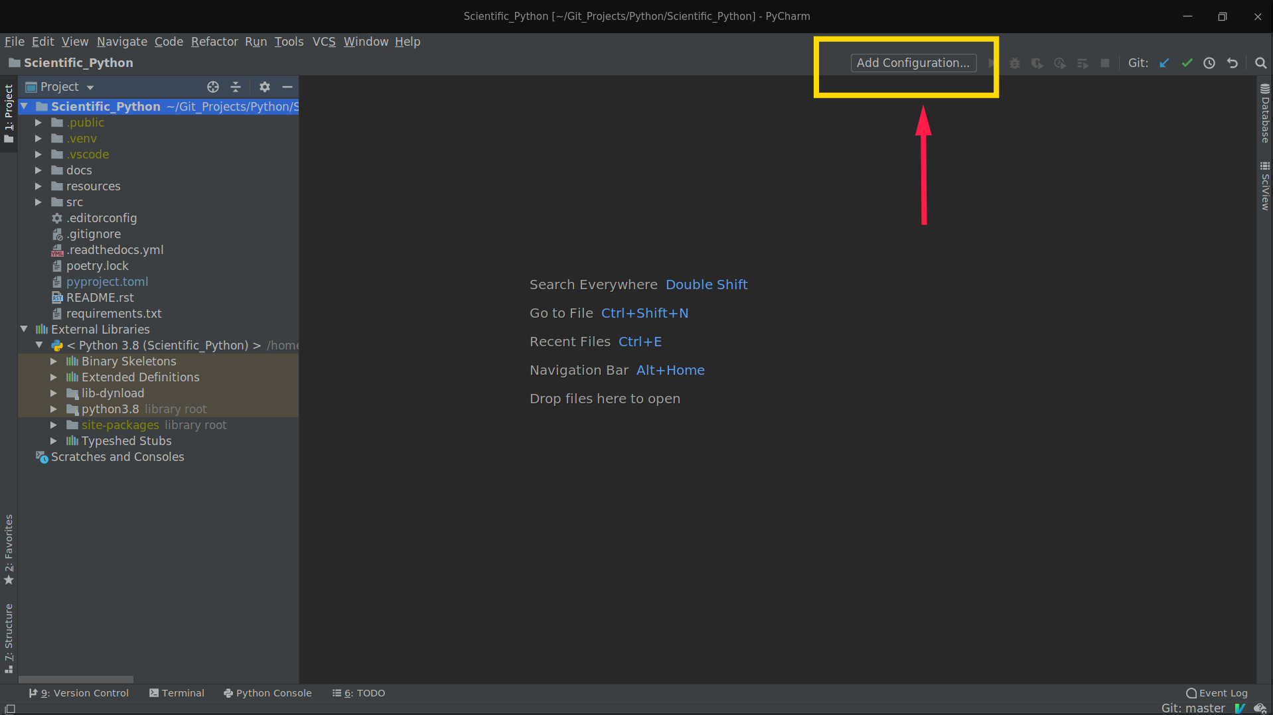Expand the .venv folder
This screenshot has width=1273, height=715.
click(x=38, y=139)
